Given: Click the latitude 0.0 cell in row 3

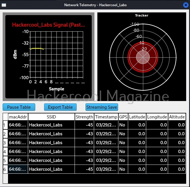Looking at the screenshot, I should pos(137,143).
